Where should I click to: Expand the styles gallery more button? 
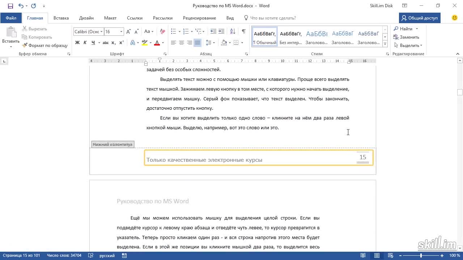click(385, 44)
